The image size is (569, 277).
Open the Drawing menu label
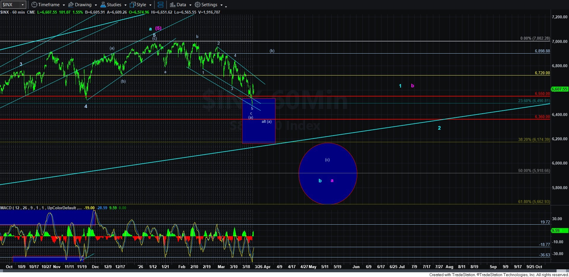pos(83,5)
